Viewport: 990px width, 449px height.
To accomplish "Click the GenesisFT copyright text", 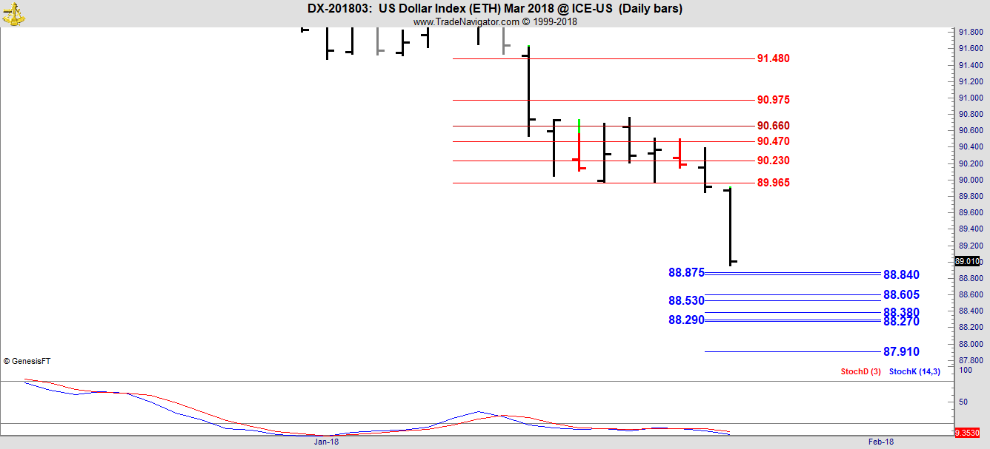I will (x=27, y=362).
